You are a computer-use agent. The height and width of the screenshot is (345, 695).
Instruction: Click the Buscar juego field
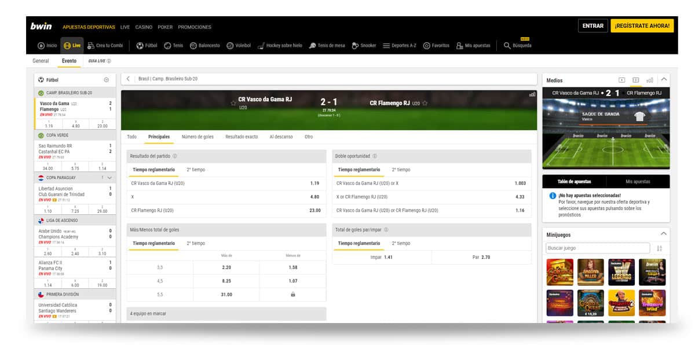[x=598, y=248]
